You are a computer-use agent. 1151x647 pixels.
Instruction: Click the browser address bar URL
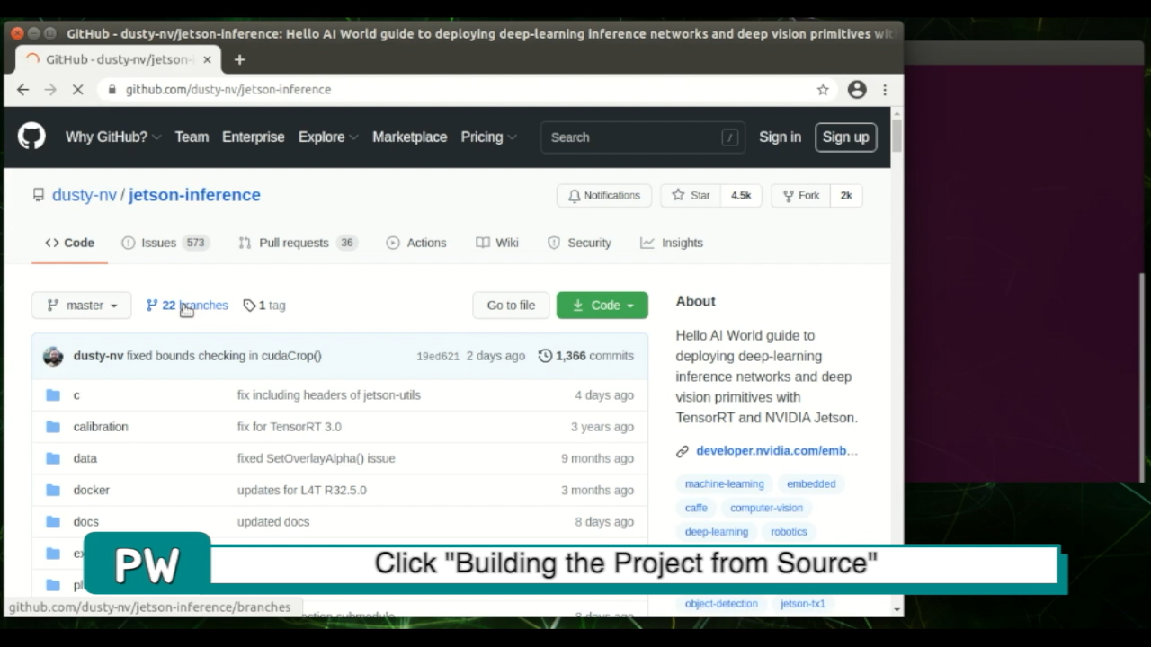click(228, 89)
